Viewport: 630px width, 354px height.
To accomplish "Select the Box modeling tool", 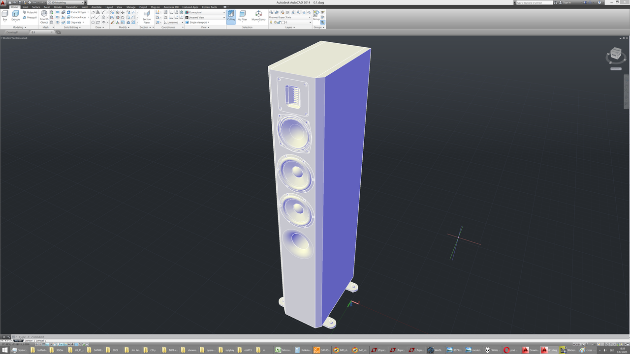I will (x=5, y=16).
